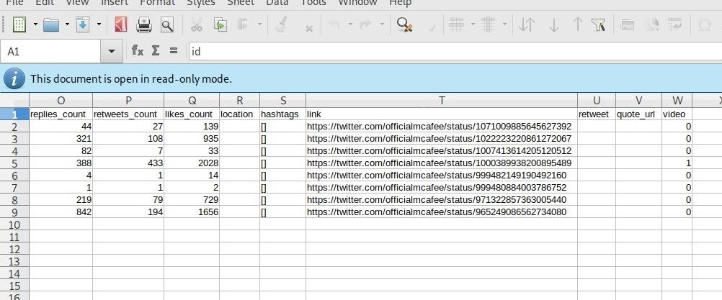Click the Paste icon
The height and width of the screenshot is (300, 722).
(x=243, y=24)
